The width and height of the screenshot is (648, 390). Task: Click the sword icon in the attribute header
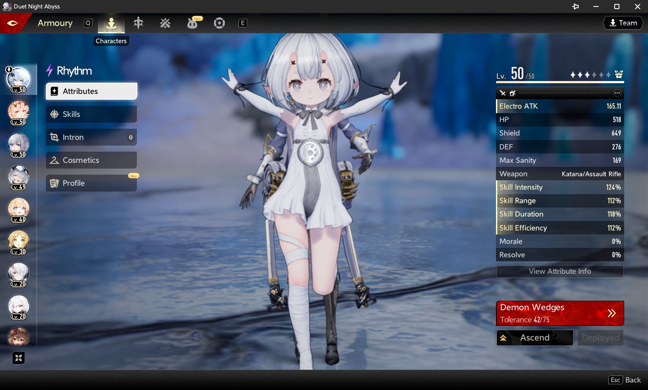(x=502, y=93)
